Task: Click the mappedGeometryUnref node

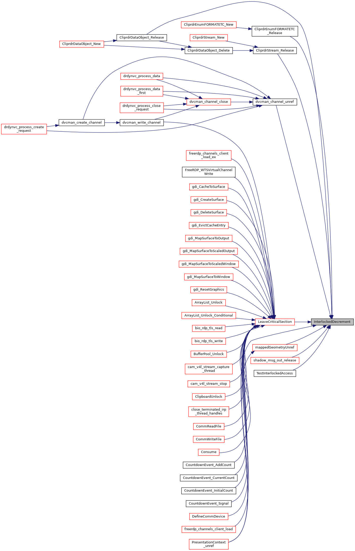Action: pos(275,347)
